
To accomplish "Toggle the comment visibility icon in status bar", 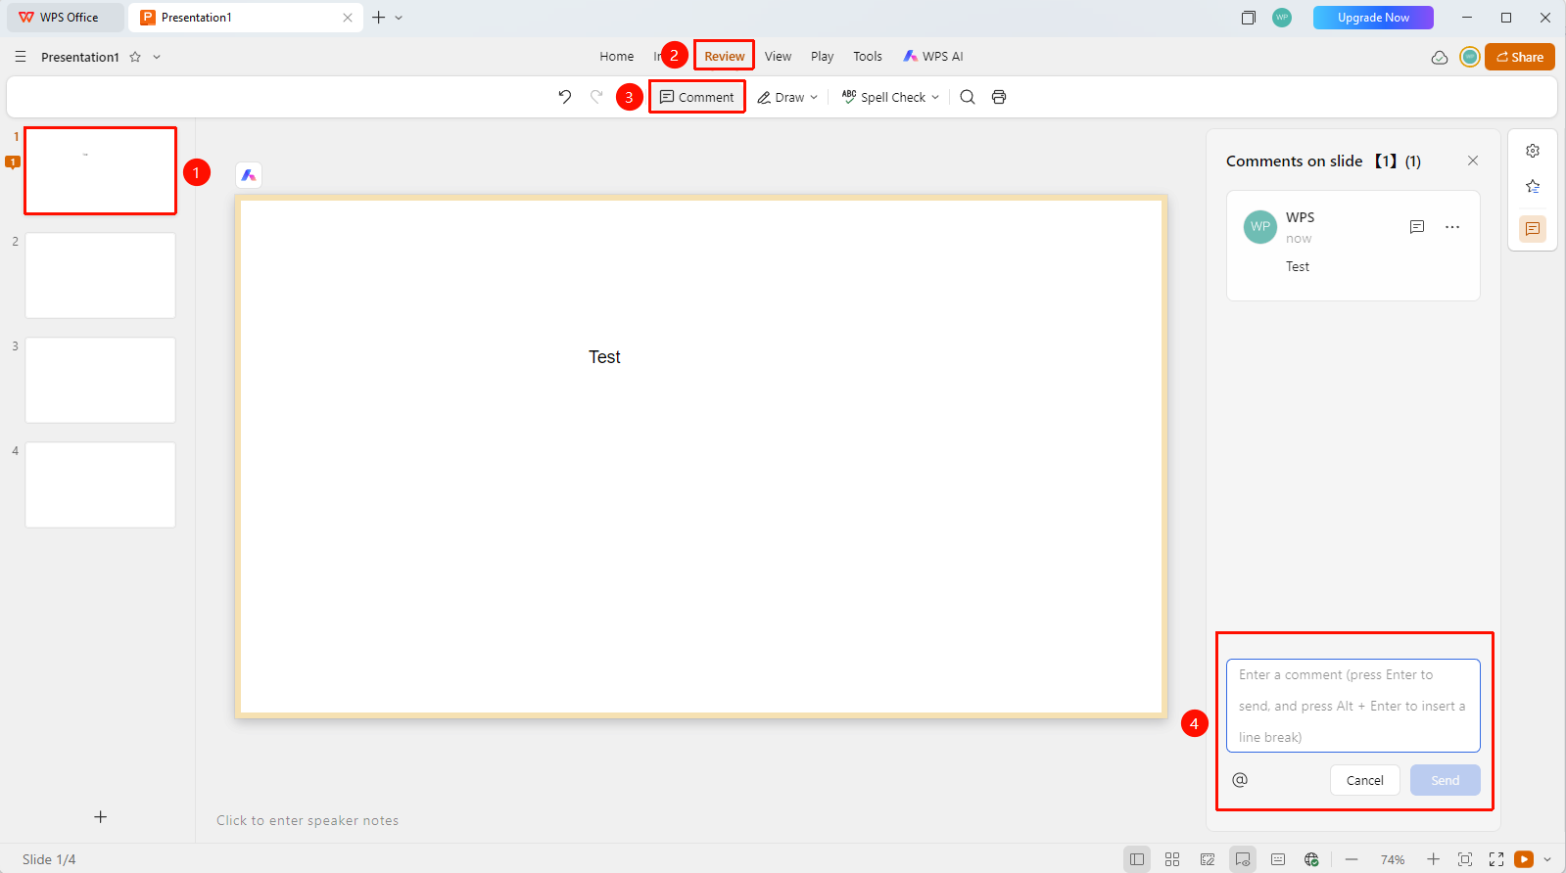I will 1243,859.
